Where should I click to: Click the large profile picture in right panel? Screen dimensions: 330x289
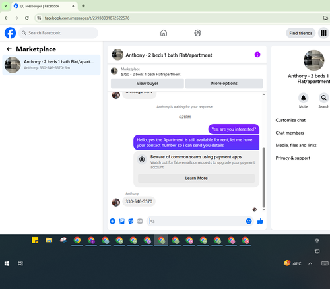[x=313, y=60]
